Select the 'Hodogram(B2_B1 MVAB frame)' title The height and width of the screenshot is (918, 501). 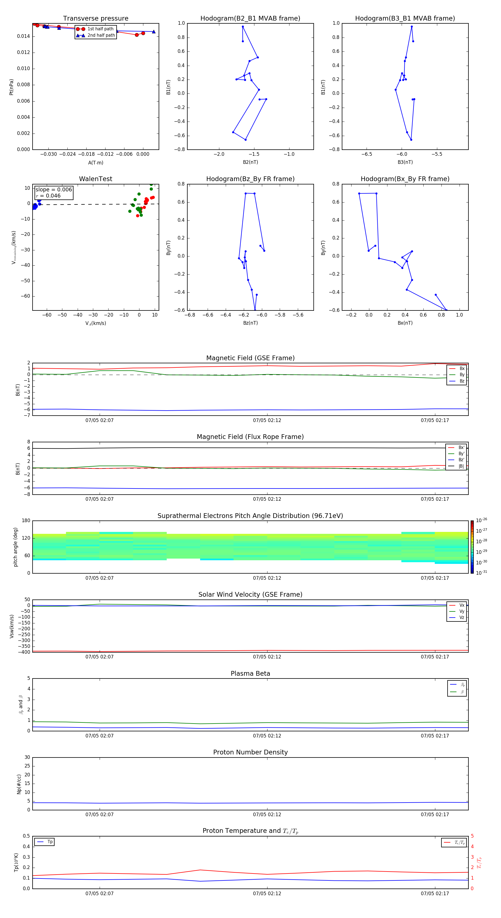coord(250,19)
